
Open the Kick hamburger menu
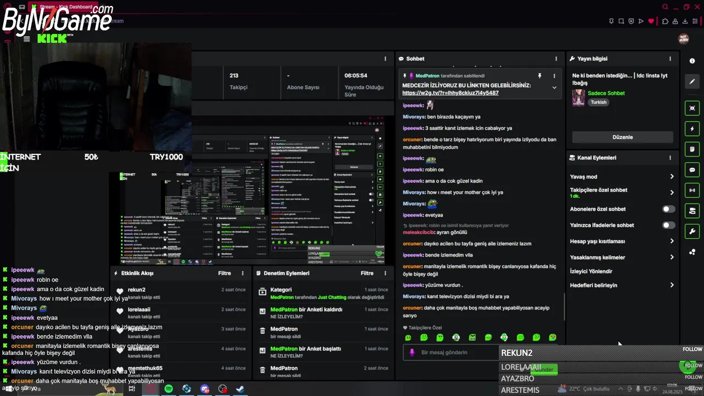tap(26, 39)
